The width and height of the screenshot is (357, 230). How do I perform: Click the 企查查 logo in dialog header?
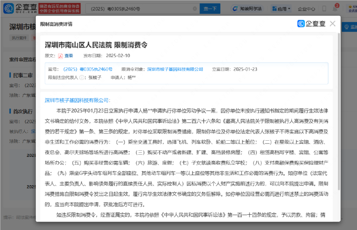point(311,23)
